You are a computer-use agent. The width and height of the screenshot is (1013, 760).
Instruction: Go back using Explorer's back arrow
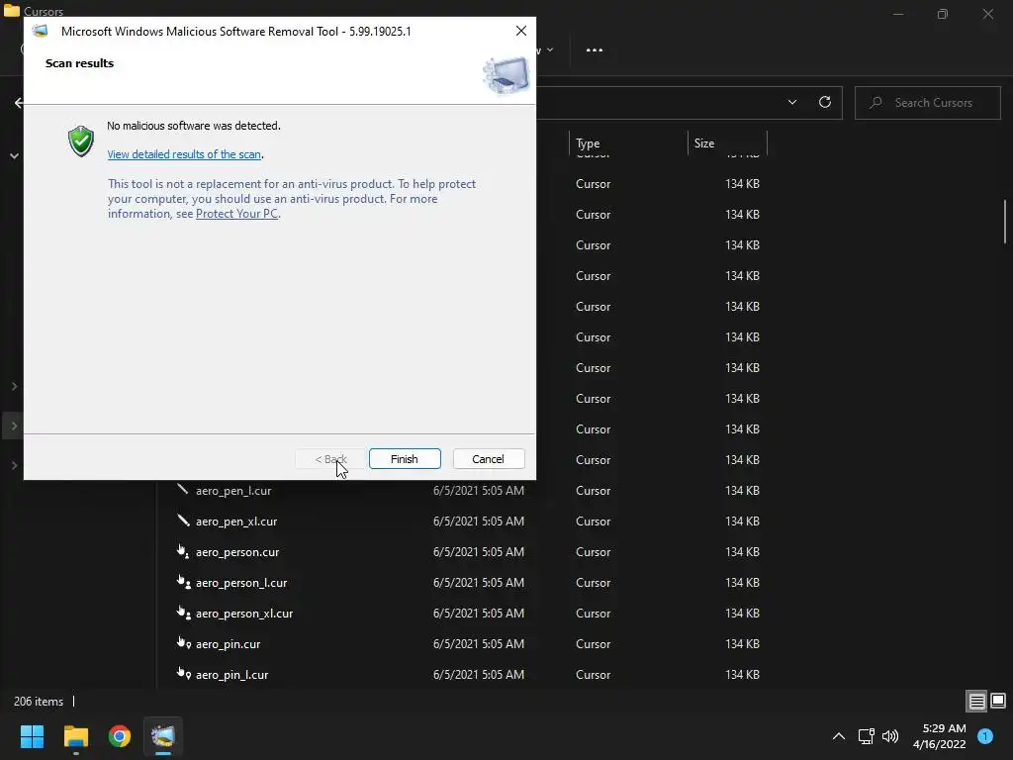pos(19,103)
